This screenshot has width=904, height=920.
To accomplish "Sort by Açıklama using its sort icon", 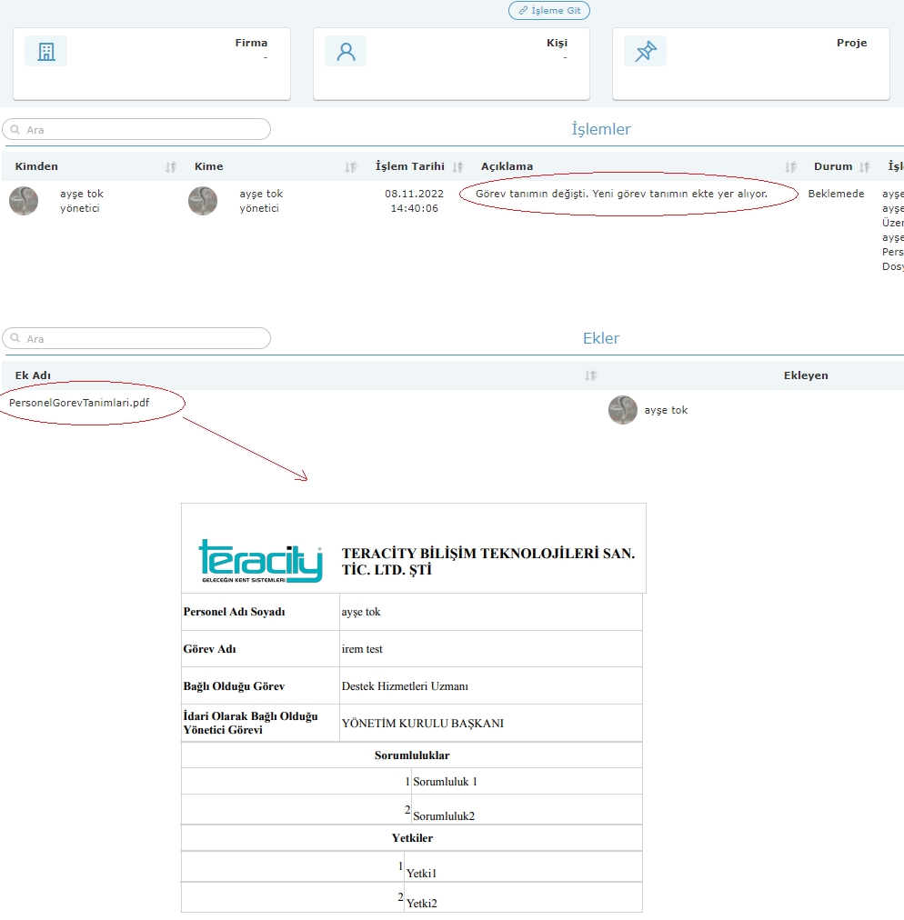I will click(791, 167).
